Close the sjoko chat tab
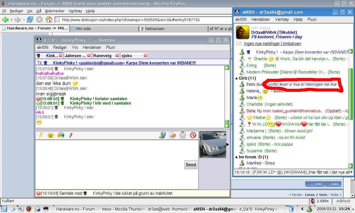Image resolution: width=355 pixels, height=213 pixels. point(145,55)
